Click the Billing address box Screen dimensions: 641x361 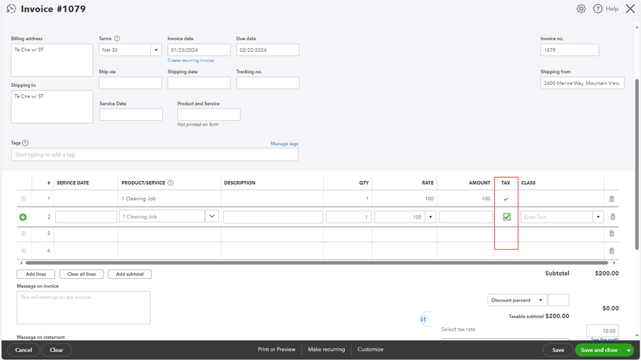click(x=52, y=60)
